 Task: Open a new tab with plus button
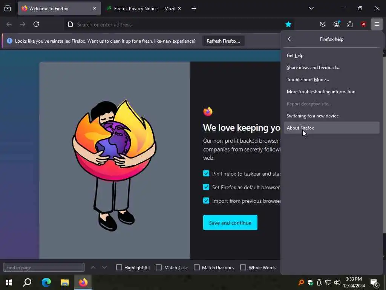[x=194, y=9]
